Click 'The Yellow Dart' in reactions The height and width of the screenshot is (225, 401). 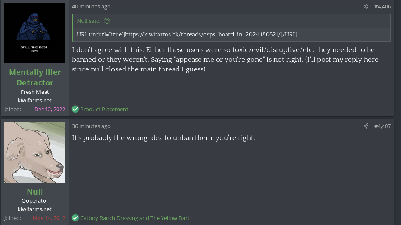(x=170, y=218)
